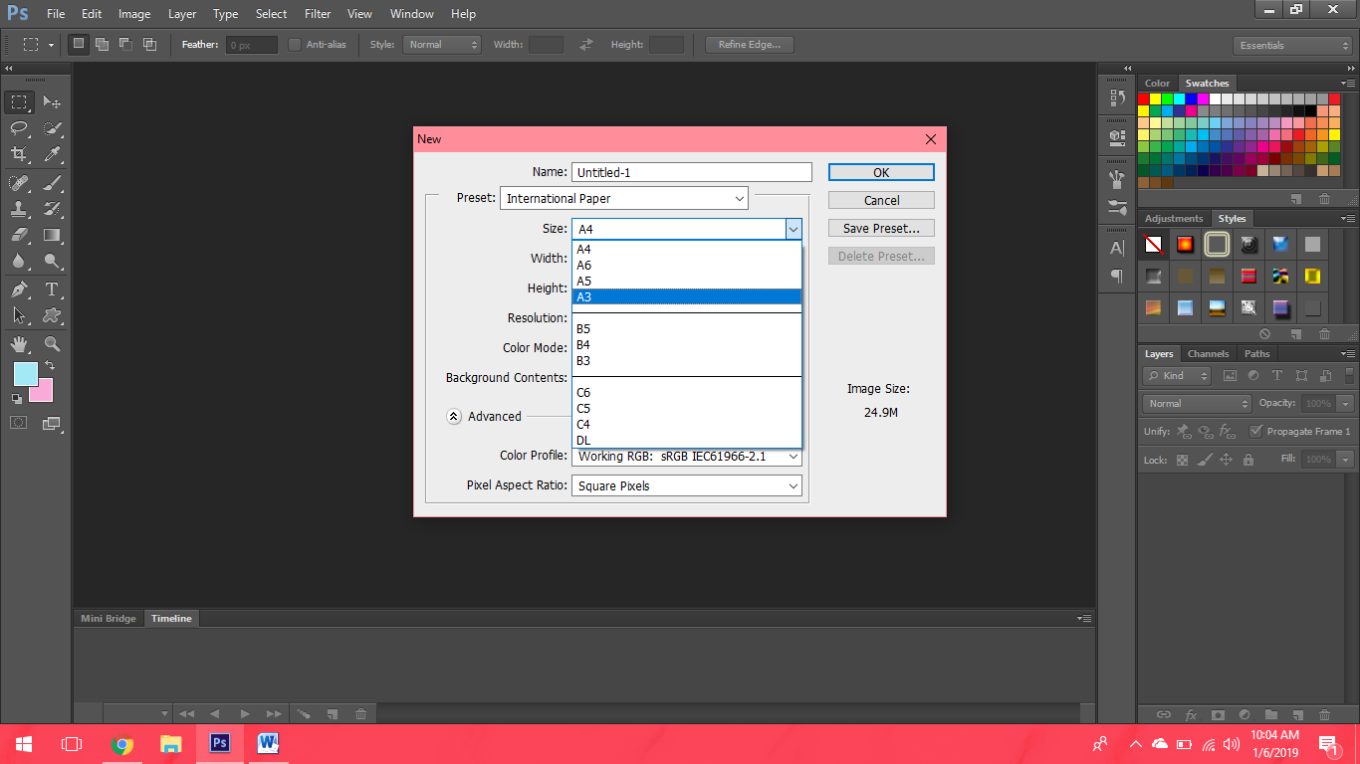Toggle the Propagate Frame 1 checkbox
The width and height of the screenshot is (1360, 764).
pyautogui.click(x=1256, y=432)
